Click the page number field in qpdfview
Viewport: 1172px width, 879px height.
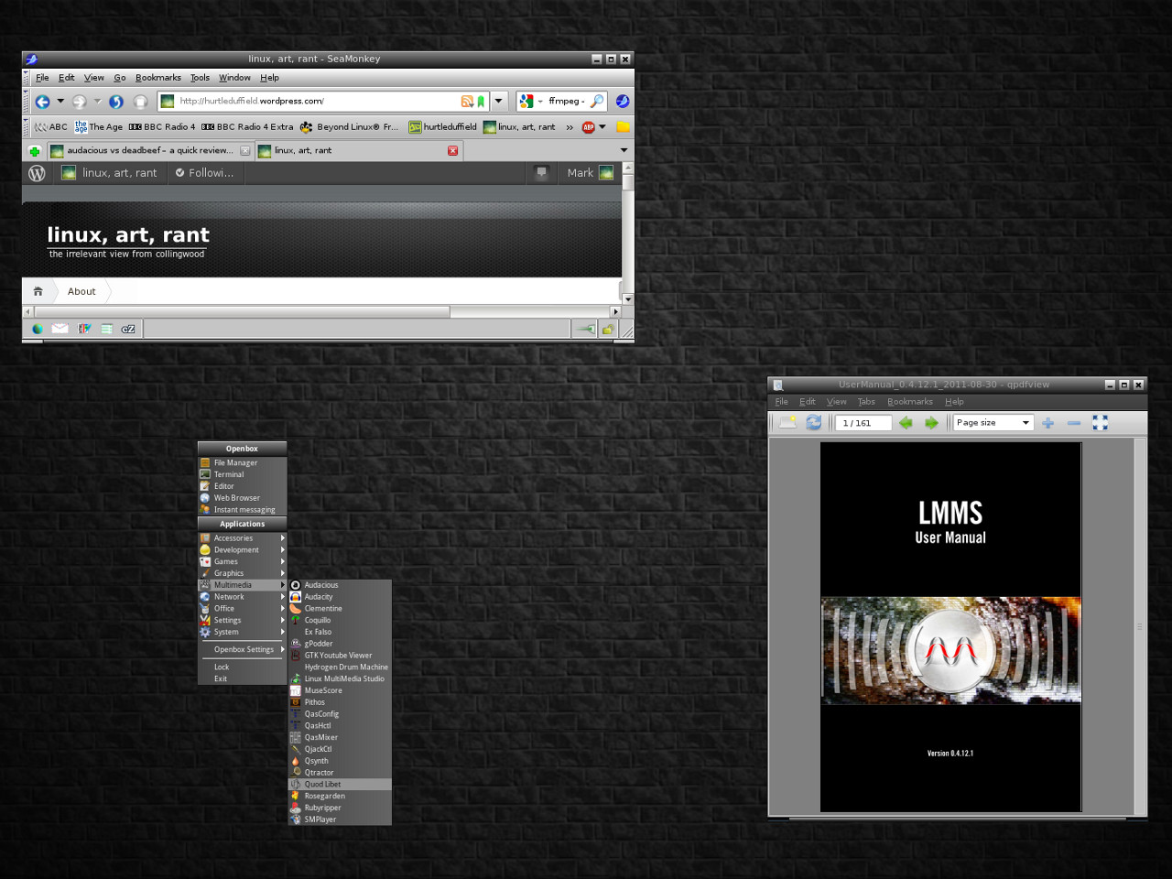[x=863, y=423]
